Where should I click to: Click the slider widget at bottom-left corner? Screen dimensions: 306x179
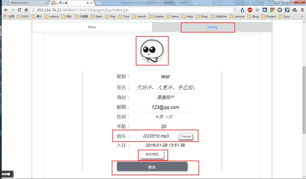click(7, 174)
